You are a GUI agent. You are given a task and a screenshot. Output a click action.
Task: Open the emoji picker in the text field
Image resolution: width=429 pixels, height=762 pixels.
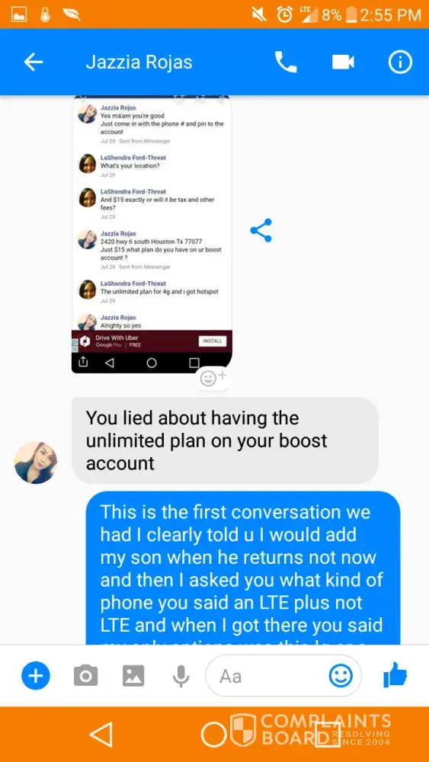point(341,675)
